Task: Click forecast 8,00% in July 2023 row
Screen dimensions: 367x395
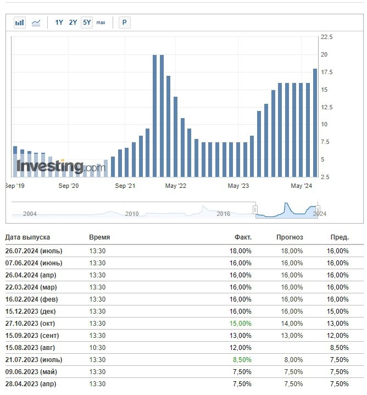Action: click(x=293, y=360)
